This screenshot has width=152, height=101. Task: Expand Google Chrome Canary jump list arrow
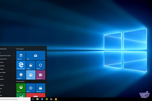(13, 56)
